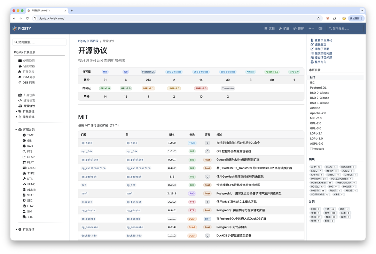
Task: Focus the sidebar 站内搜索 search box
Action: [39, 42]
